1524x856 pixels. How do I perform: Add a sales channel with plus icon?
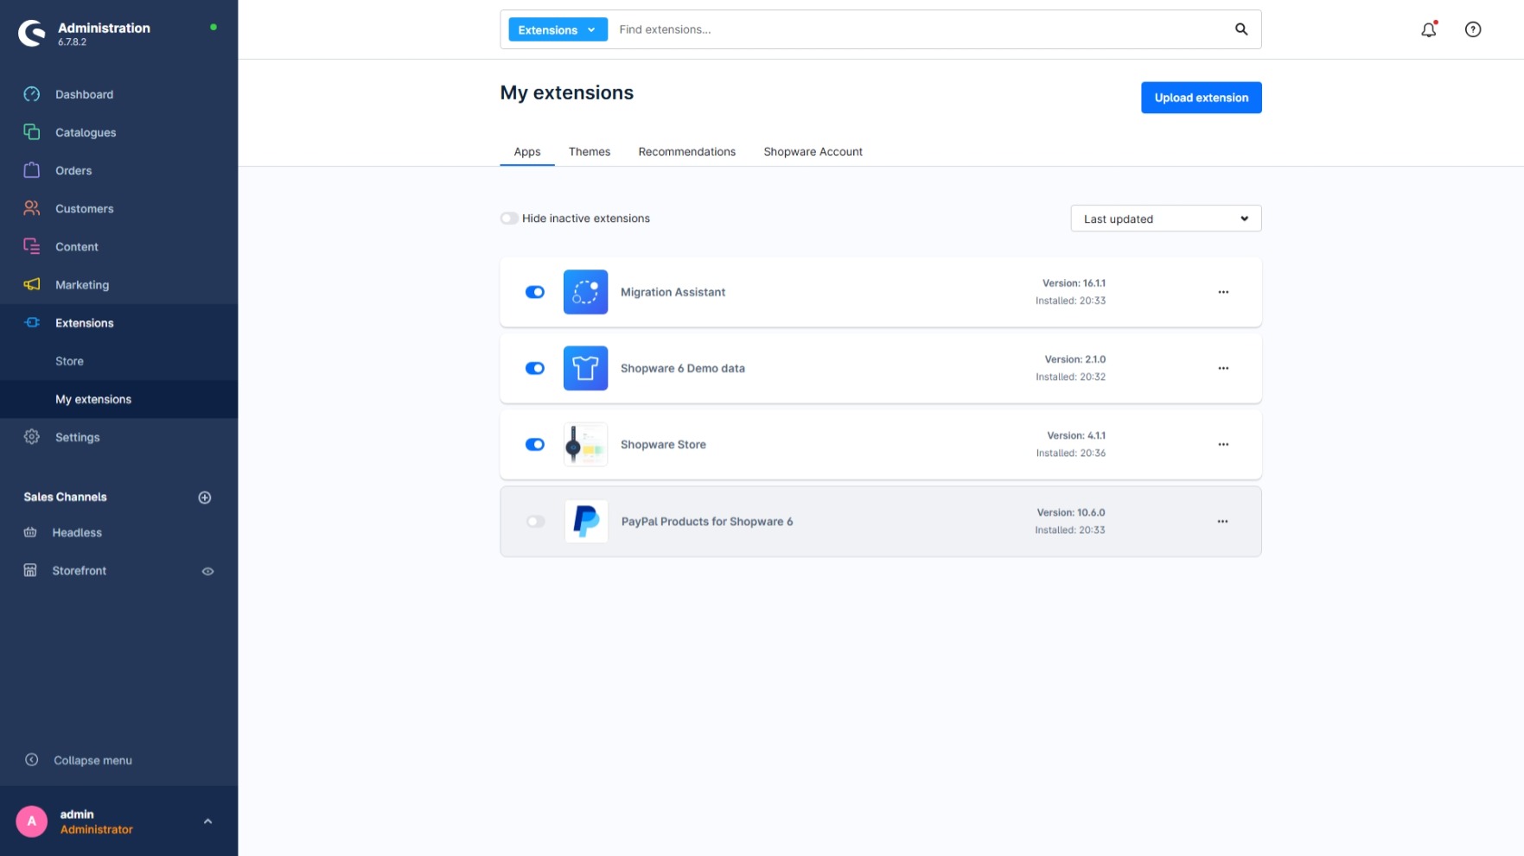[205, 498]
